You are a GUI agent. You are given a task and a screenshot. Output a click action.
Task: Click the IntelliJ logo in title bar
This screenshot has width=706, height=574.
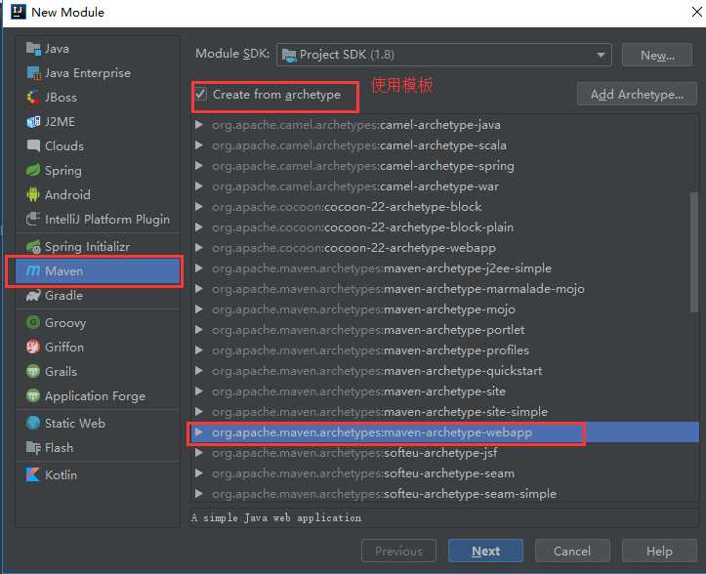[18, 12]
